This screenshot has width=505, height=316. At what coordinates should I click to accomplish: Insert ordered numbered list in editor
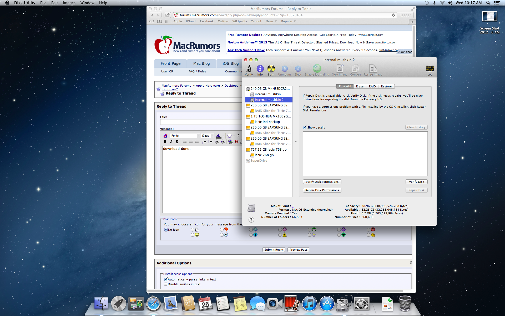[x=204, y=142]
